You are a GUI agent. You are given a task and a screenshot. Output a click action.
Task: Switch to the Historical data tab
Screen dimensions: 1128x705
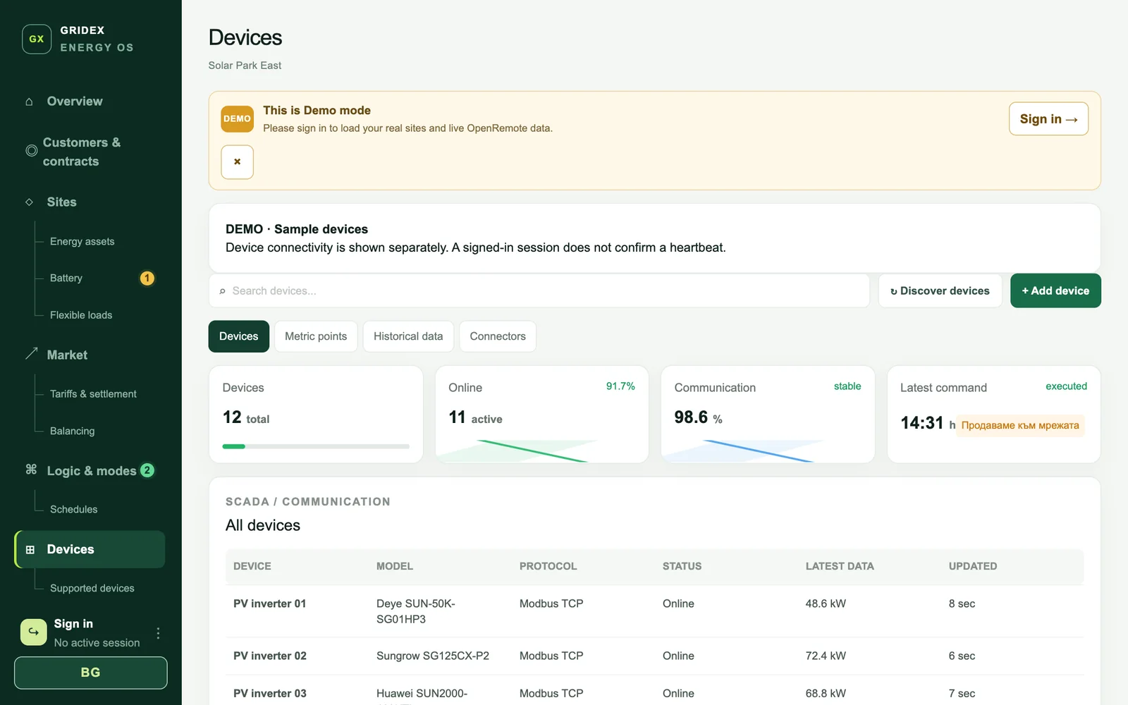408,336
